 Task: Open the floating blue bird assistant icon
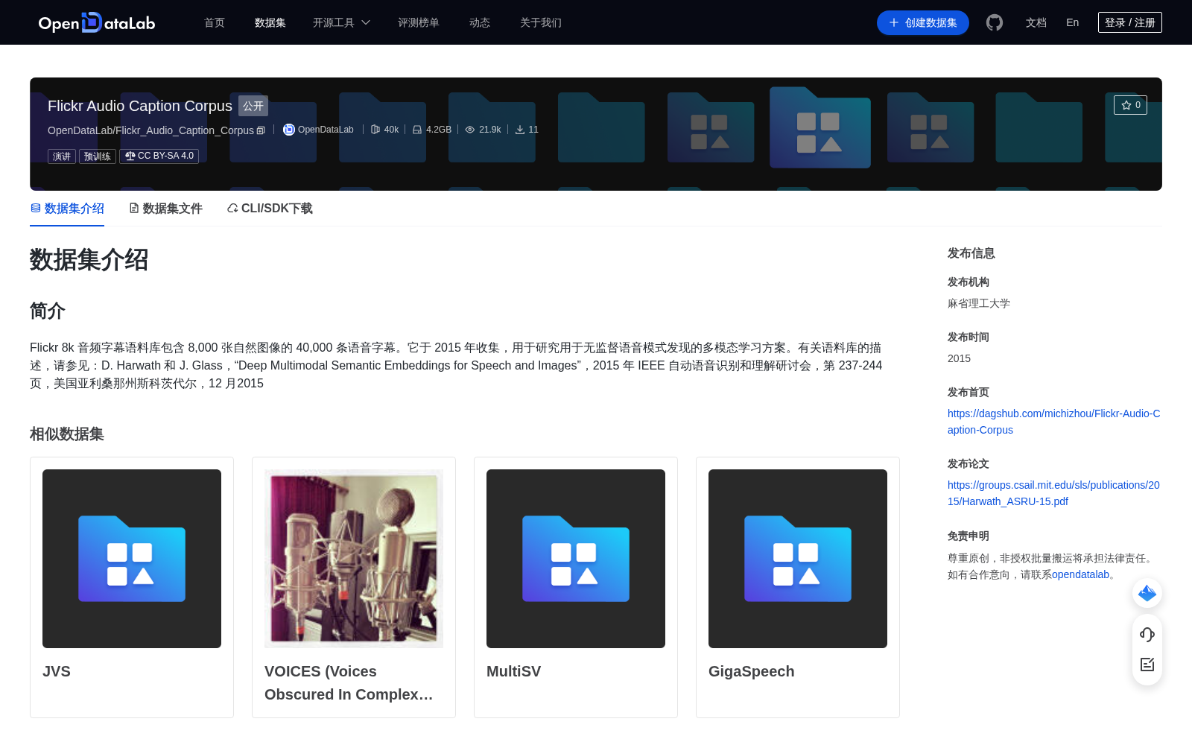[x=1147, y=593]
